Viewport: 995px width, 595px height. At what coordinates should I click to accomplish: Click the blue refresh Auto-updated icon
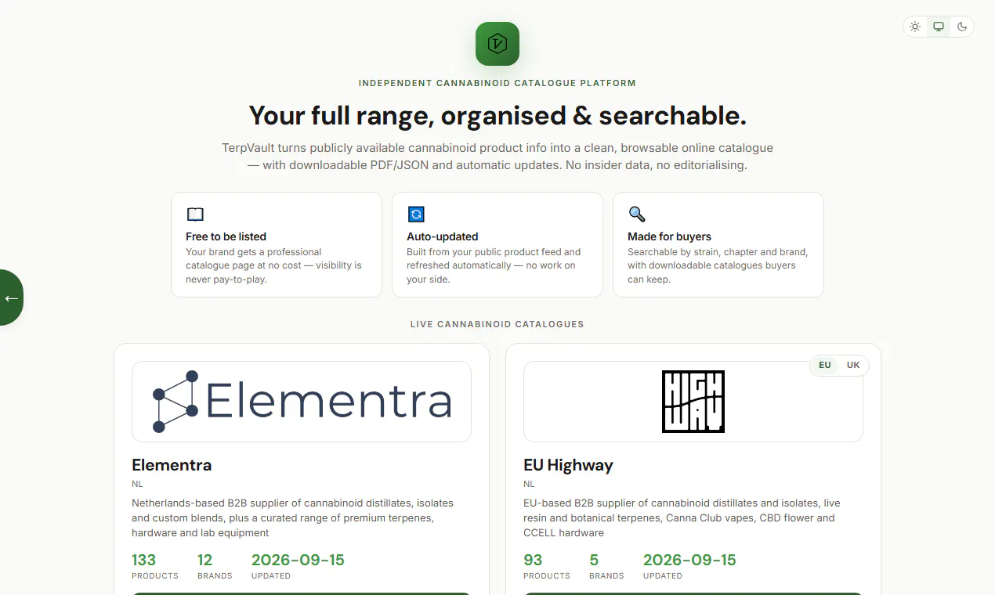click(x=416, y=215)
